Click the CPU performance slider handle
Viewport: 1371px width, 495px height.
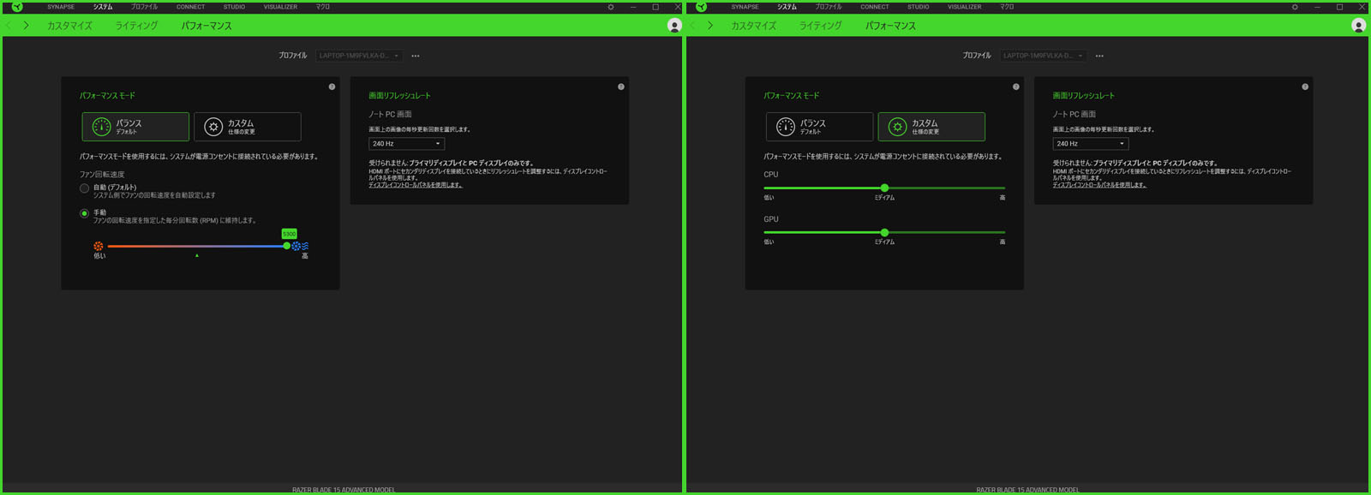(884, 188)
